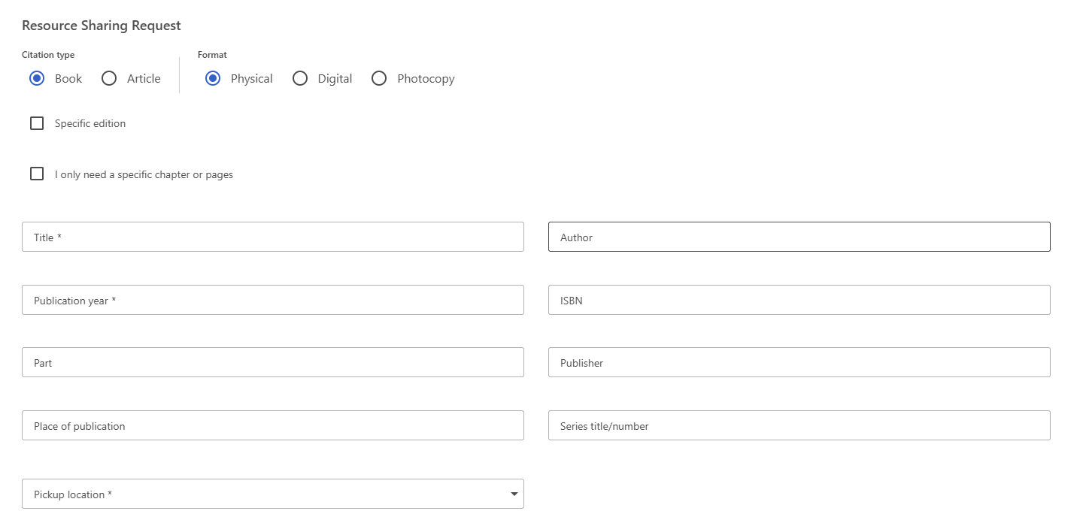Pick the Photocopy format radio button
Image resolution: width=1077 pixels, height=520 pixels.
(379, 78)
